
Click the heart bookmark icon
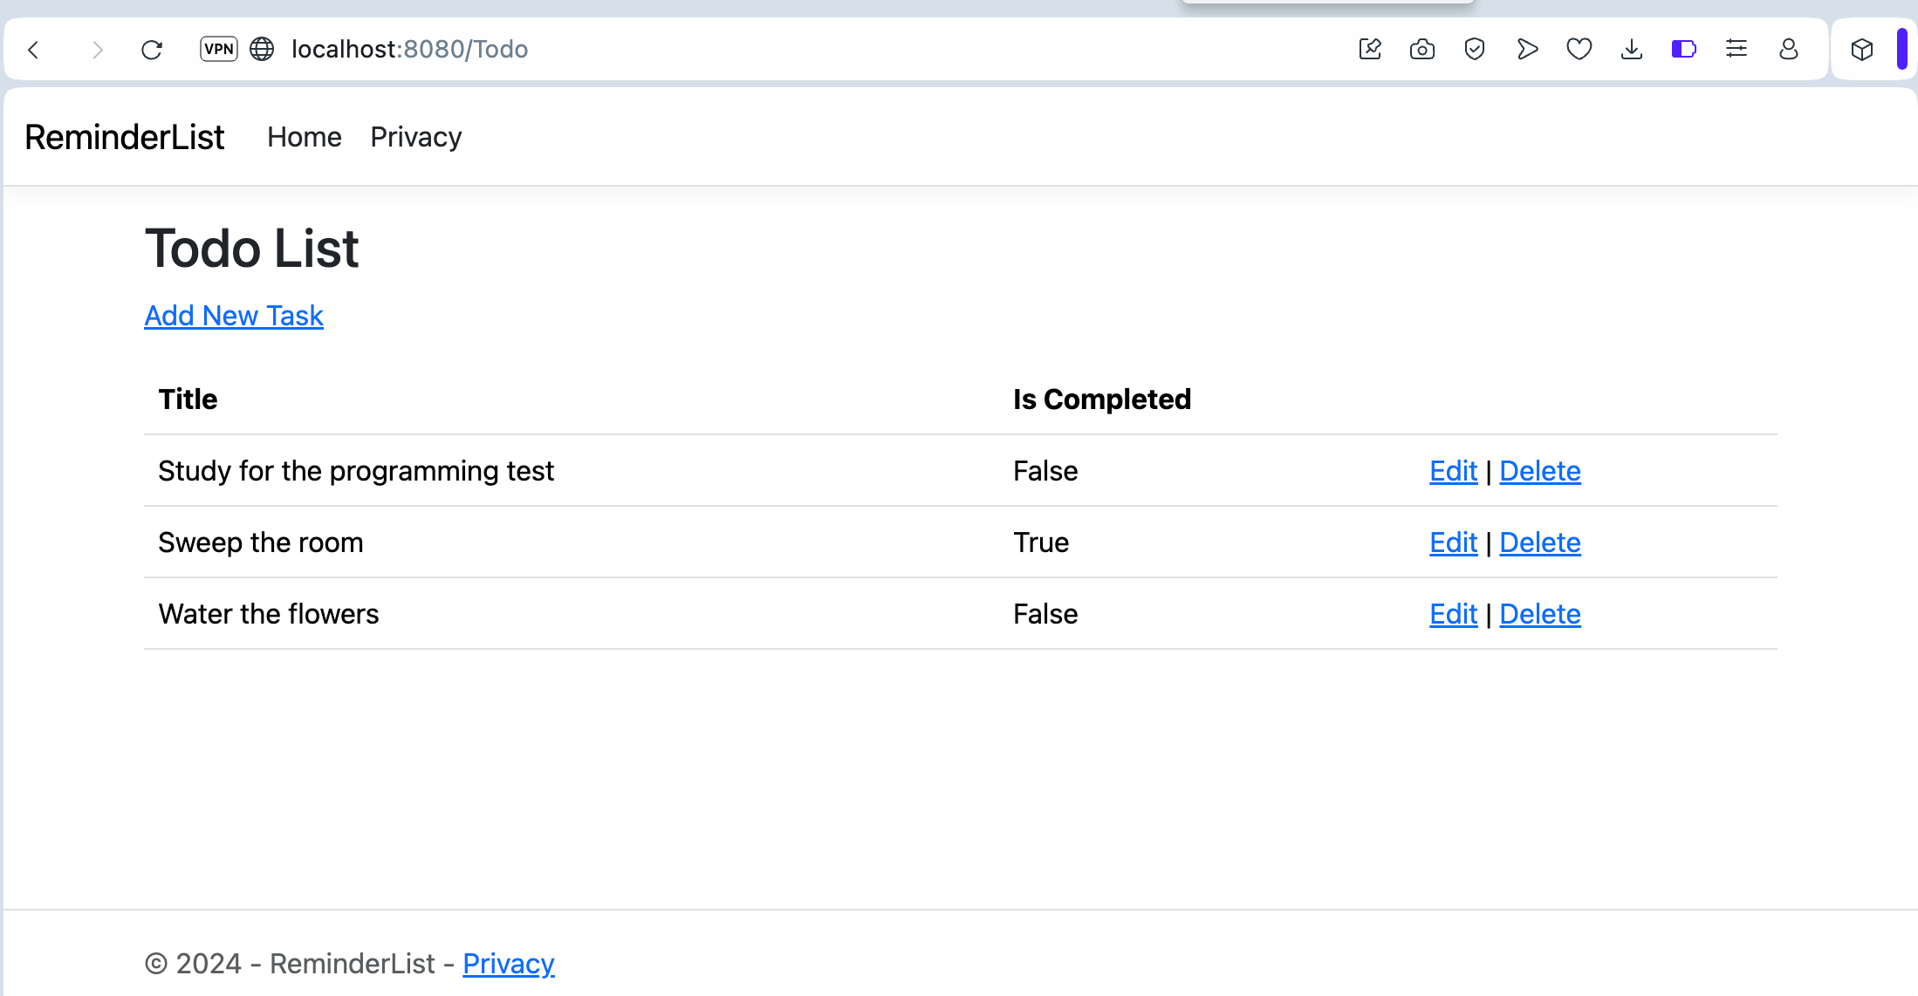coord(1579,49)
